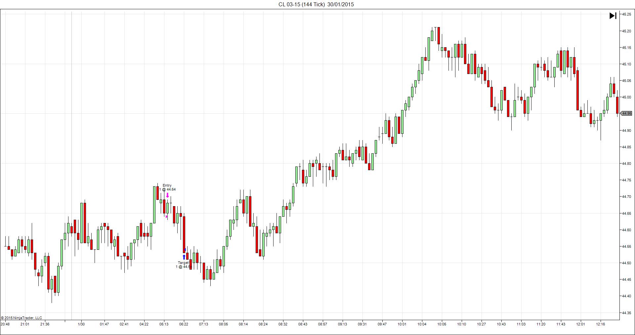This screenshot has height=335, width=635.
Task: Click the 02:41 time axis label
Action: 124,324
